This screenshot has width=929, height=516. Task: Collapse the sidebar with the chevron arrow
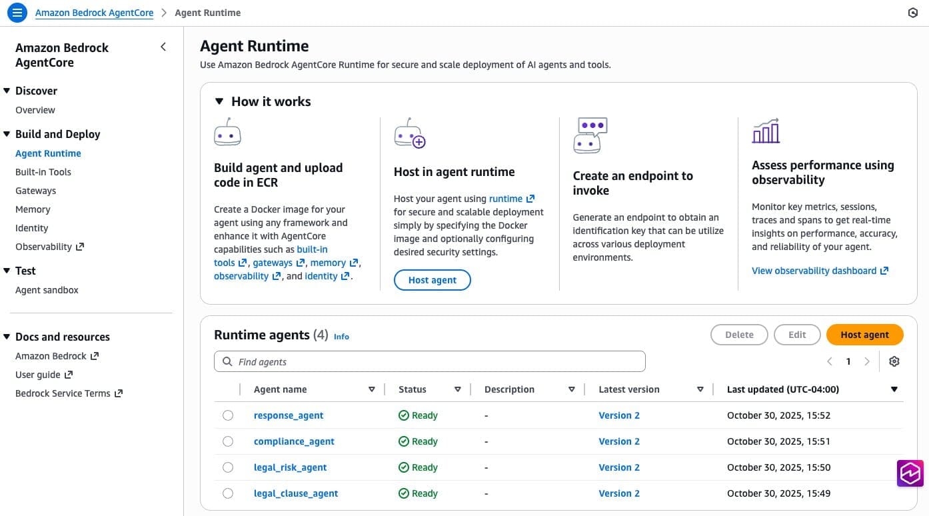pyautogui.click(x=163, y=47)
